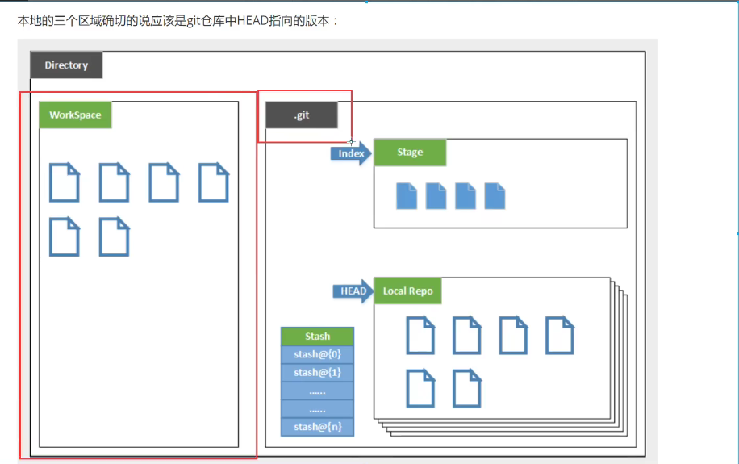Click the Chinese heading sentence about HEAD
This screenshot has width=739, height=464.
point(177,21)
